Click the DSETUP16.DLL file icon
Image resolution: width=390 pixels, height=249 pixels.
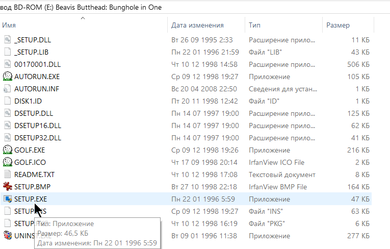[x=8, y=126]
